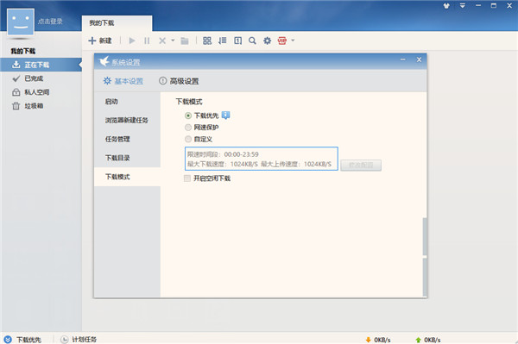Click the green upload speed arrow icon
This screenshot has height=344, width=518.
[418, 340]
